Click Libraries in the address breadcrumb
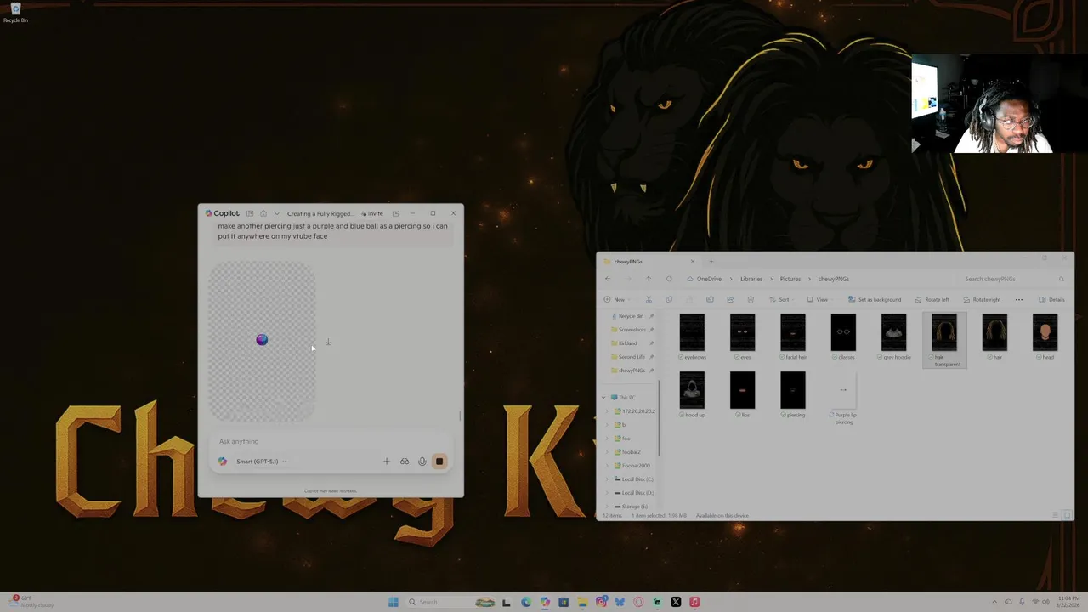The image size is (1088, 612). pos(751,279)
